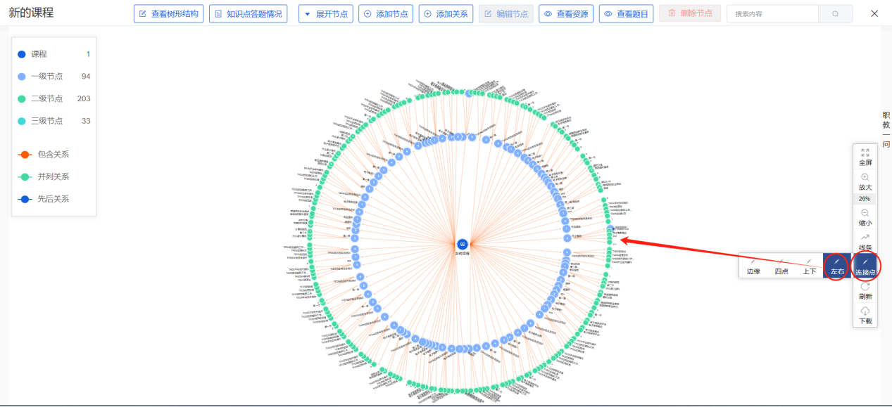
Task: Click the central course node in graph
Action: (463, 244)
